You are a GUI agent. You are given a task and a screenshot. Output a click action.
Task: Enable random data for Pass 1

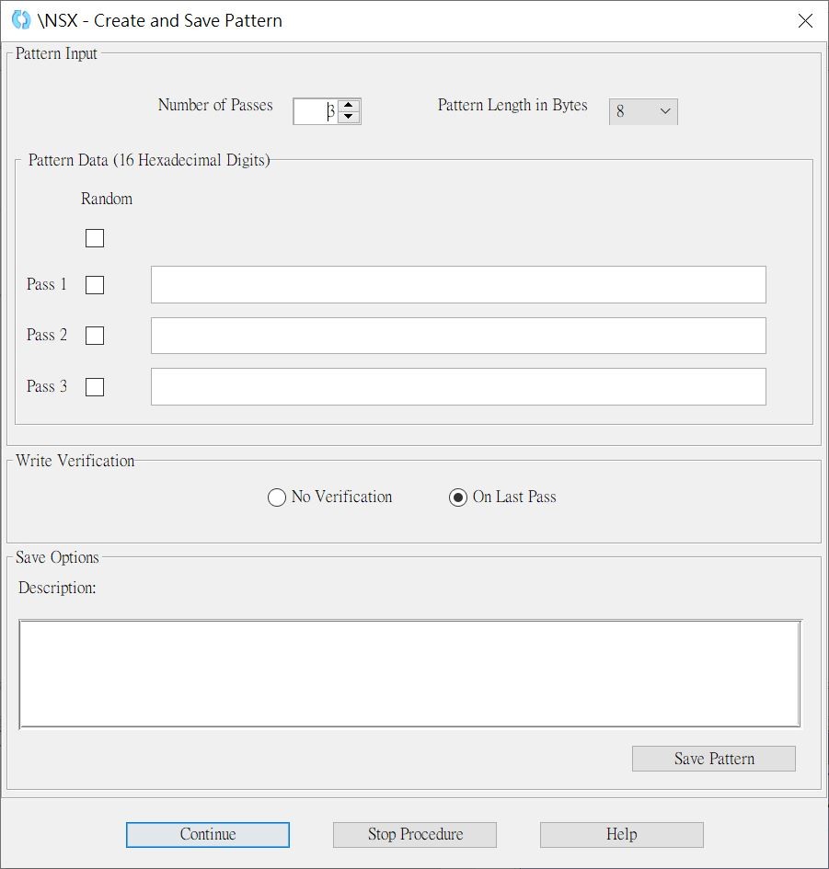click(x=95, y=285)
